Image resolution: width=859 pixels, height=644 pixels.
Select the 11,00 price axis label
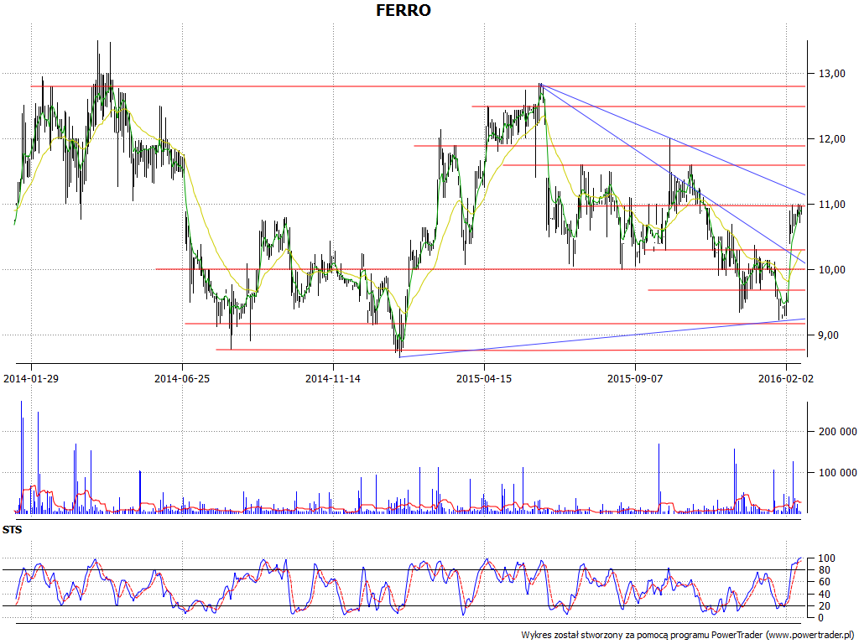[x=831, y=205]
